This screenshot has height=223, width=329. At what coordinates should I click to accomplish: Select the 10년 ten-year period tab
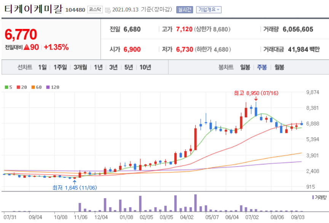[146, 67]
